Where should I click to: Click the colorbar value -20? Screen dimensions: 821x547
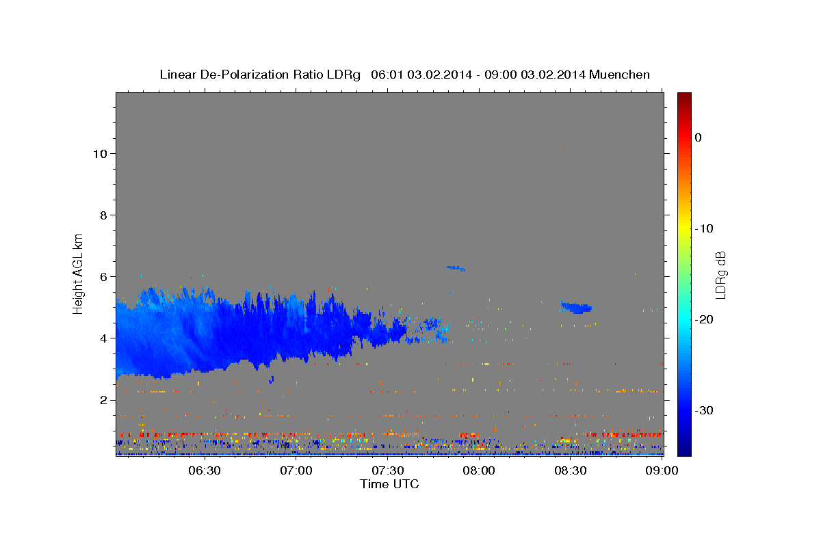click(705, 319)
